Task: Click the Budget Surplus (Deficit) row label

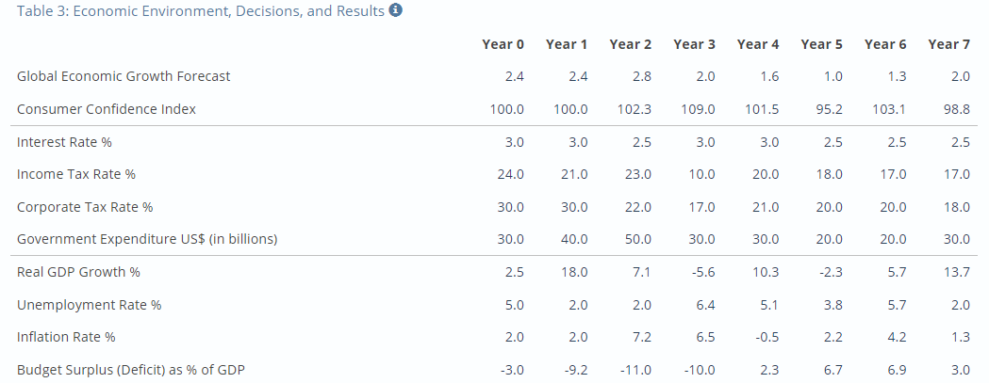Action: [130, 370]
